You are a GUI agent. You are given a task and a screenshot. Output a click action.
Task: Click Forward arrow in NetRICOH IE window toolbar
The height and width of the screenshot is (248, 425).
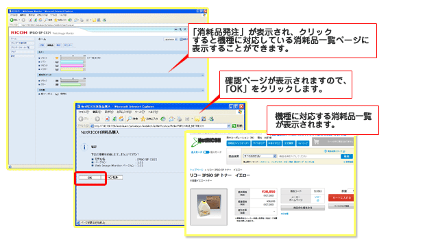[97, 119]
